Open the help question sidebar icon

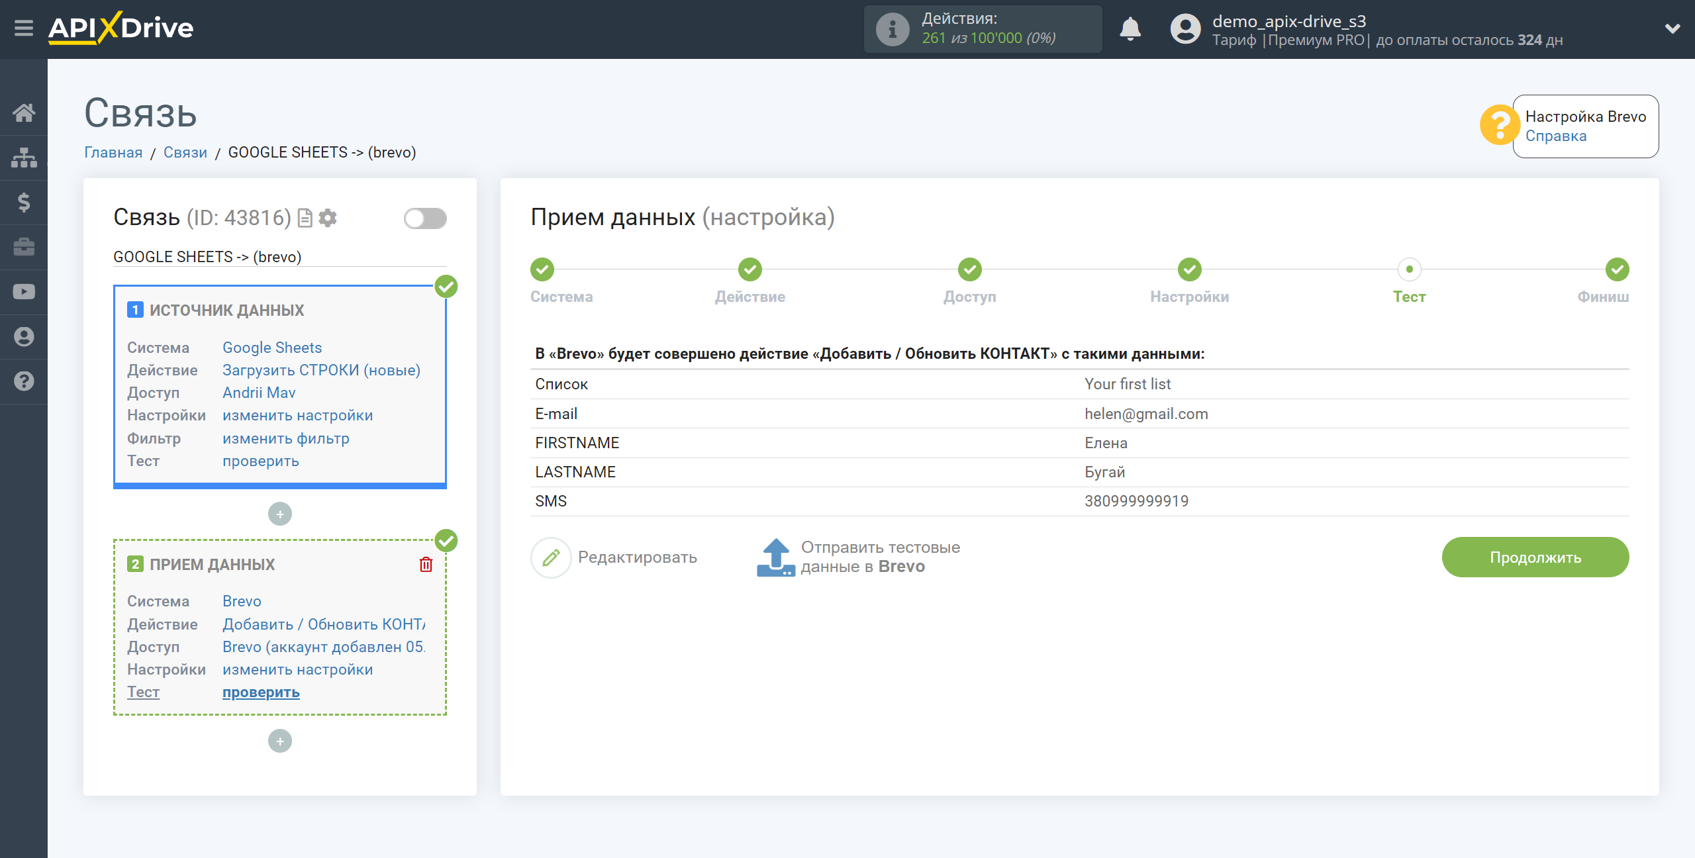[24, 381]
